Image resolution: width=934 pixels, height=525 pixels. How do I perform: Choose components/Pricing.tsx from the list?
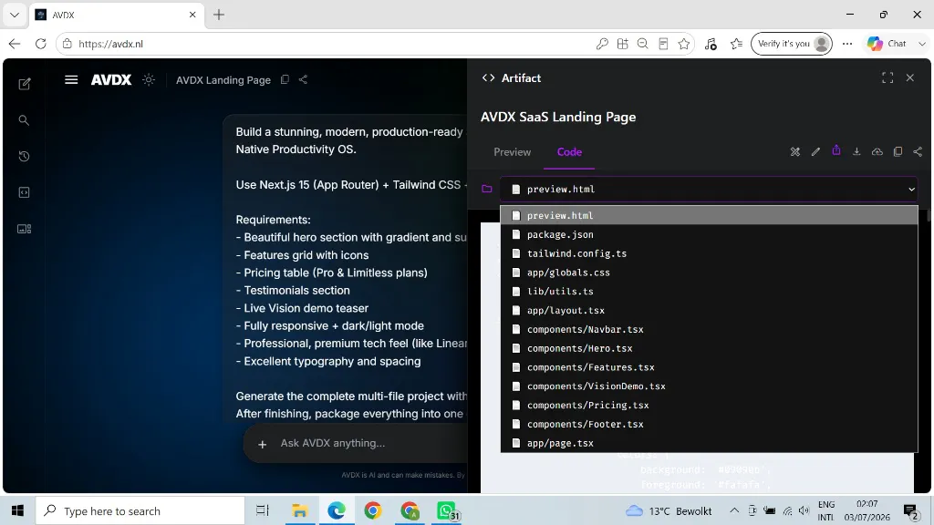709,406
